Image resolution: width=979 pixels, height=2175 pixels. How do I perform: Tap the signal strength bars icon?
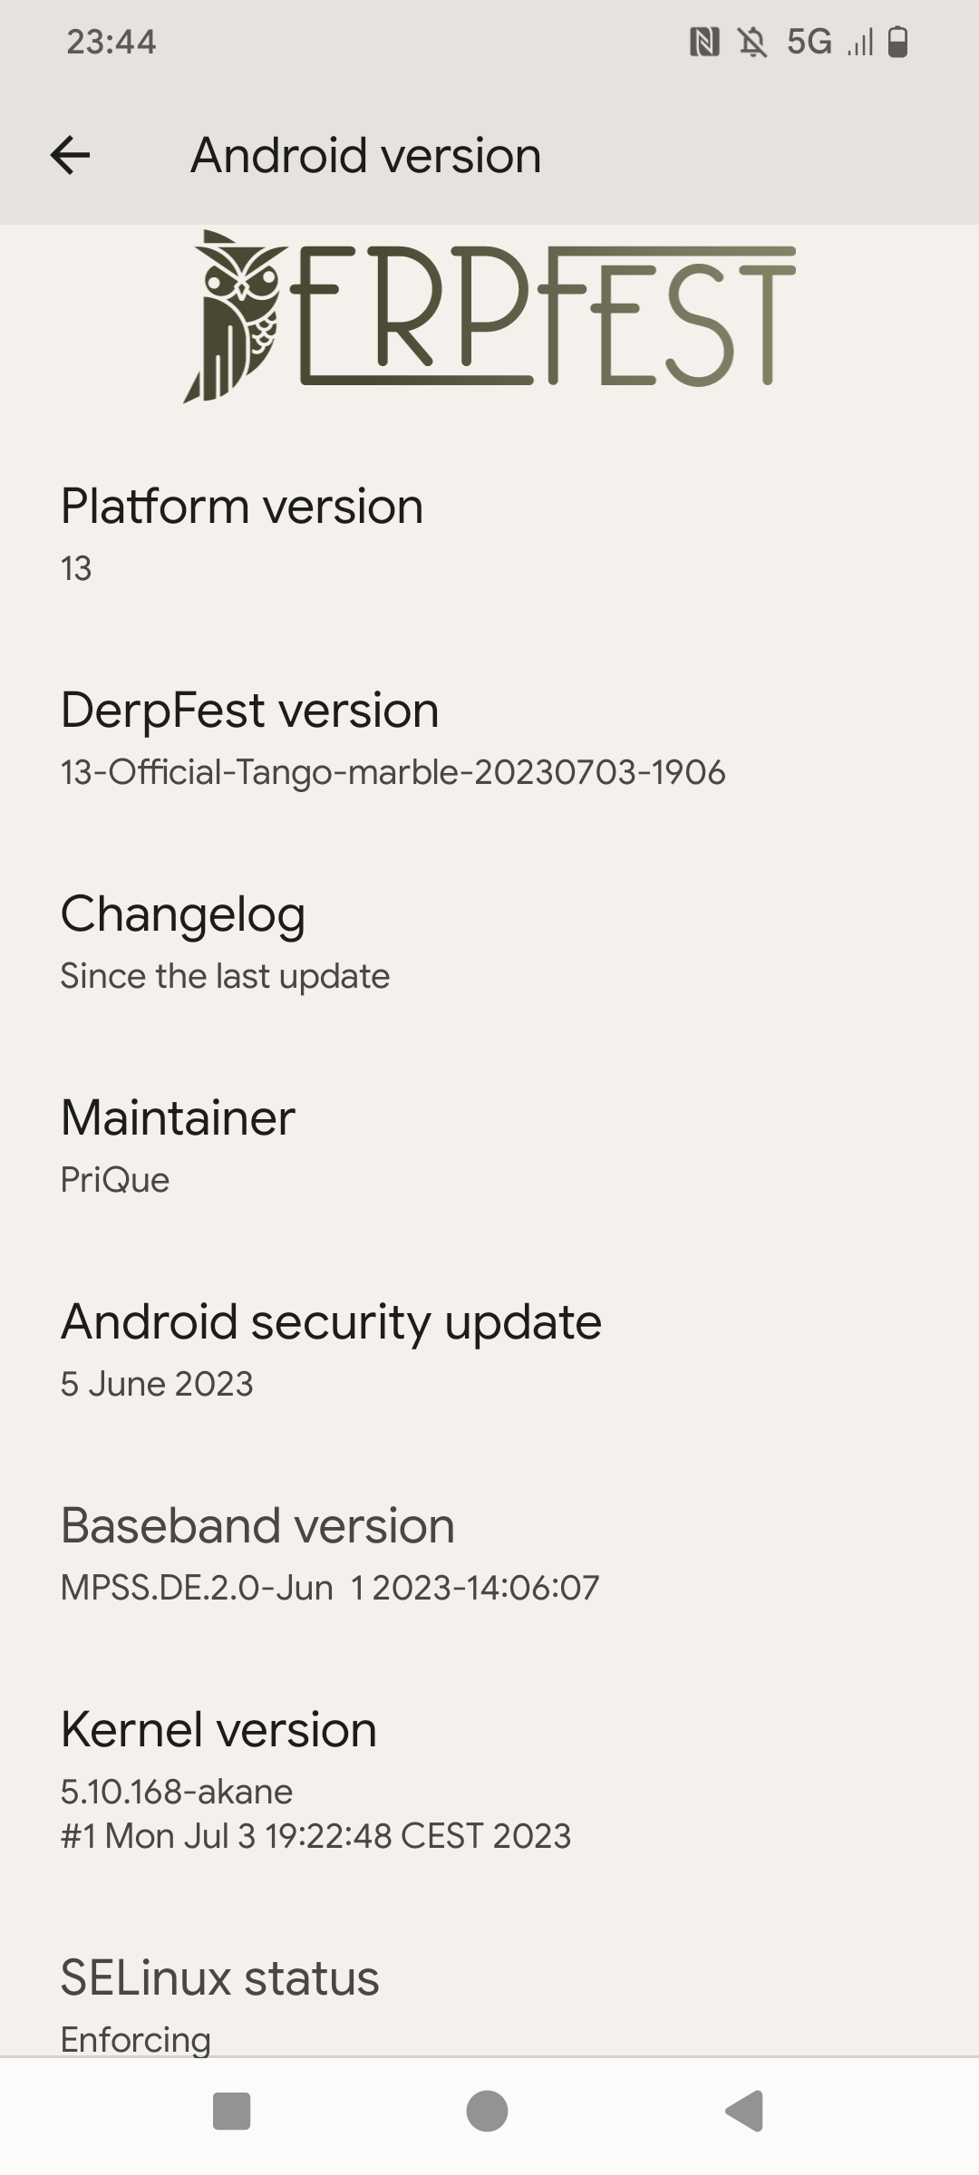point(859,42)
